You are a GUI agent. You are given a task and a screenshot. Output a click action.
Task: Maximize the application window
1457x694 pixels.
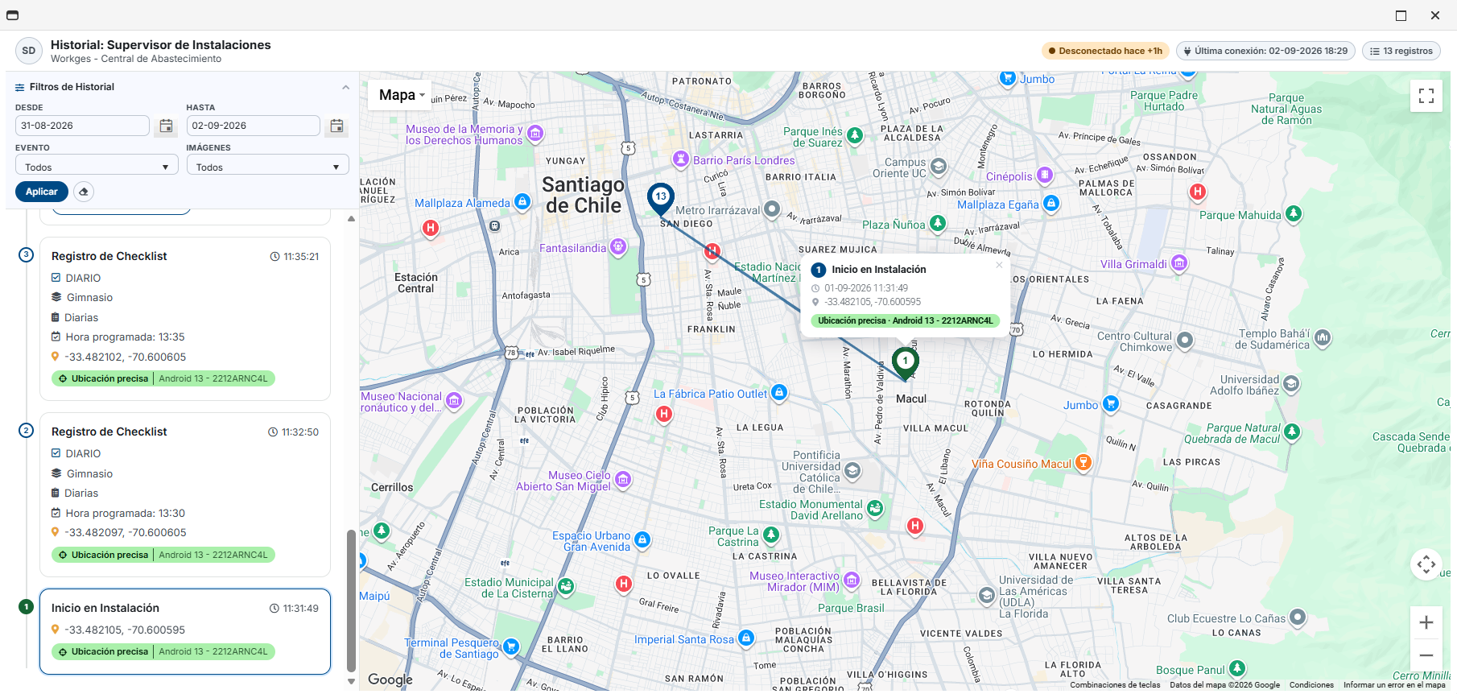point(1401,15)
